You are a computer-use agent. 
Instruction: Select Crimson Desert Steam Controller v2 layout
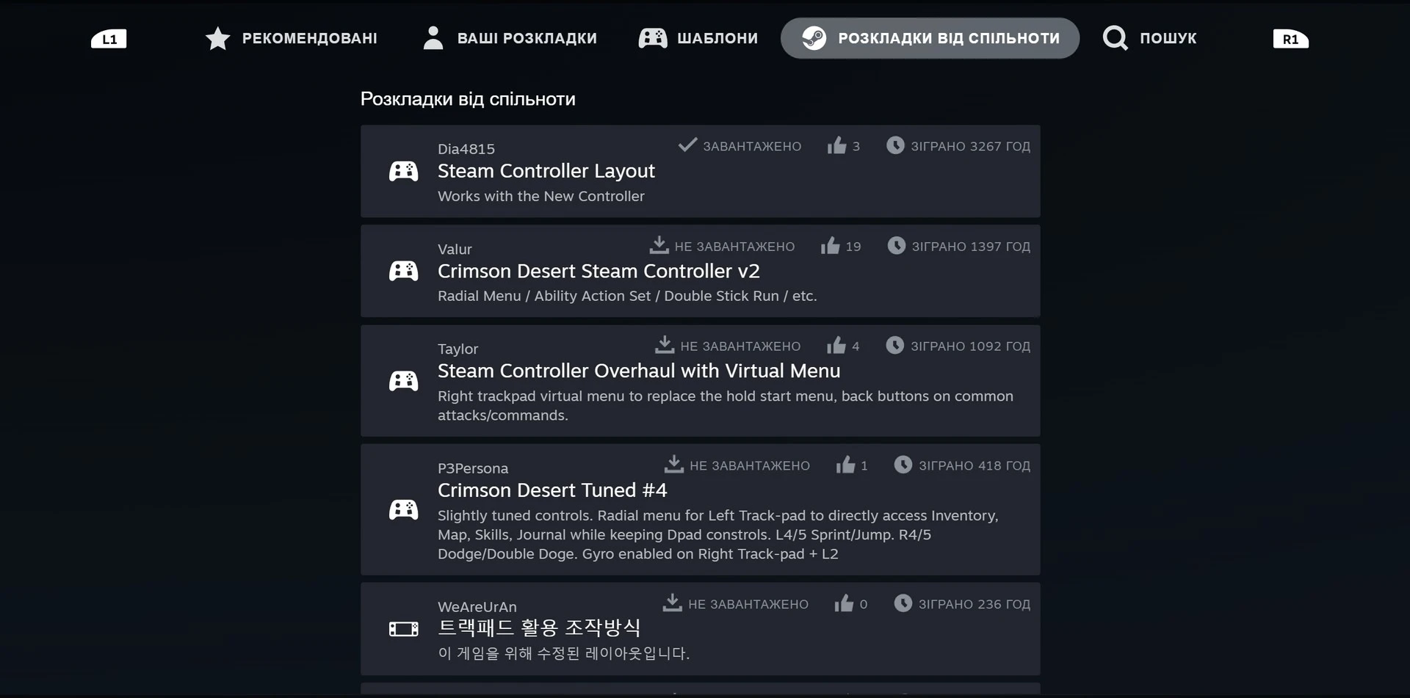pyautogui.click(x=700, y=271)
